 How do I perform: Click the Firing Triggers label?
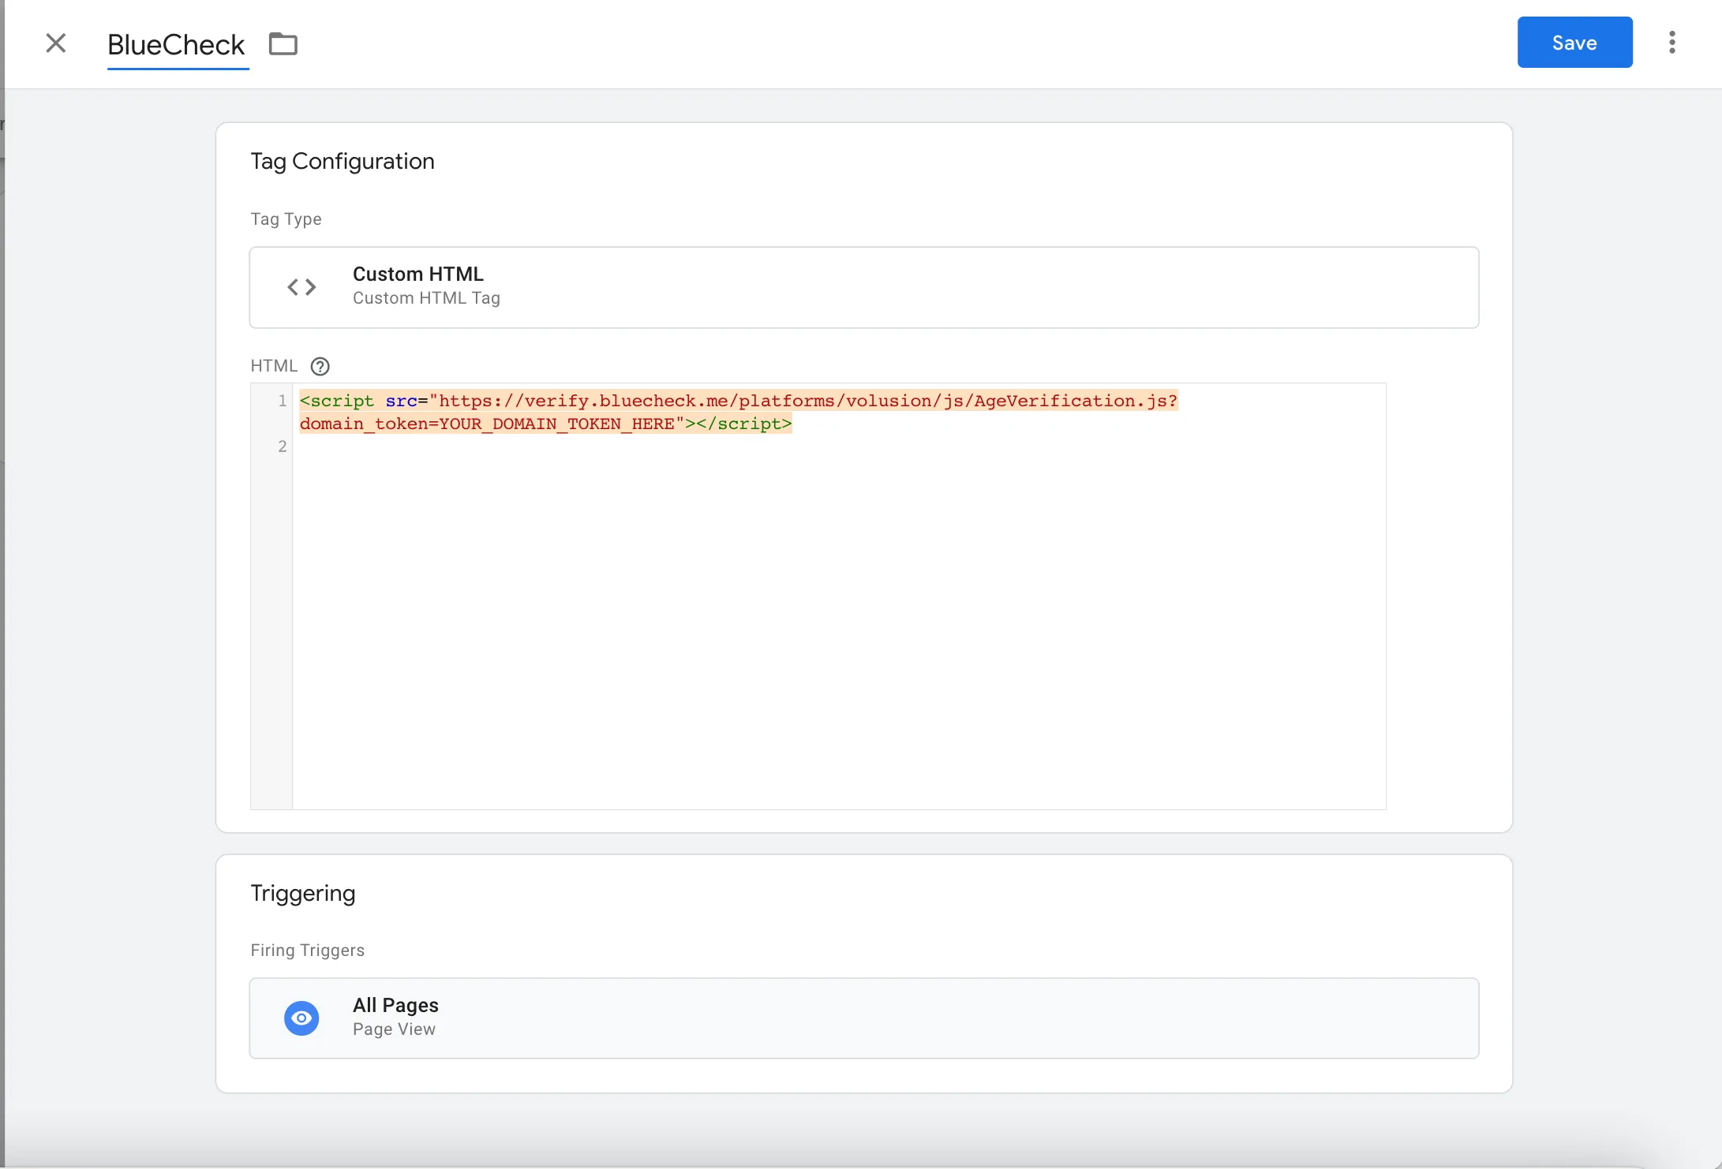[308, 950]
